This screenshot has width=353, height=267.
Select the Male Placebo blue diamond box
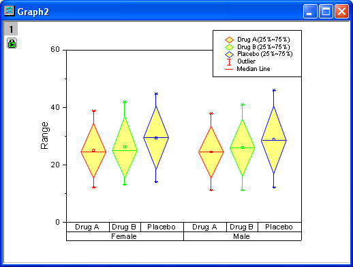[274, 140]
